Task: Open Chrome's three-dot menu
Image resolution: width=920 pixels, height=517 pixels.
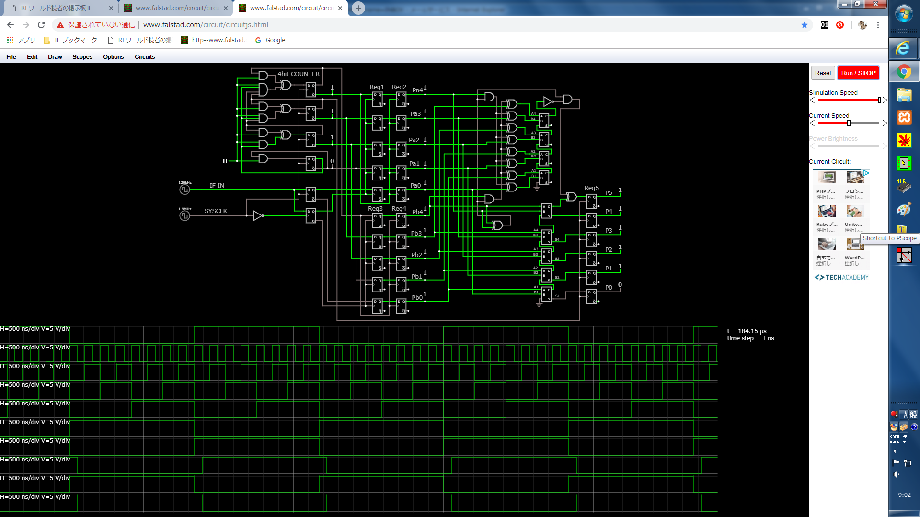Action: (x=878, y=25)
